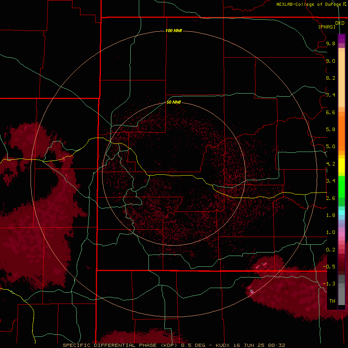Click the 5.8 scale value

331,130
